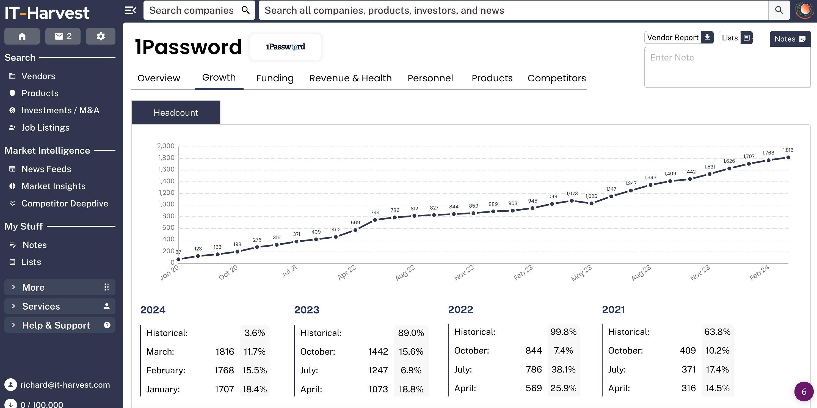Image resolution: width=817 pixels, height=408 pixels.
Task: Open the Lists button
Action: click(735, 38)
